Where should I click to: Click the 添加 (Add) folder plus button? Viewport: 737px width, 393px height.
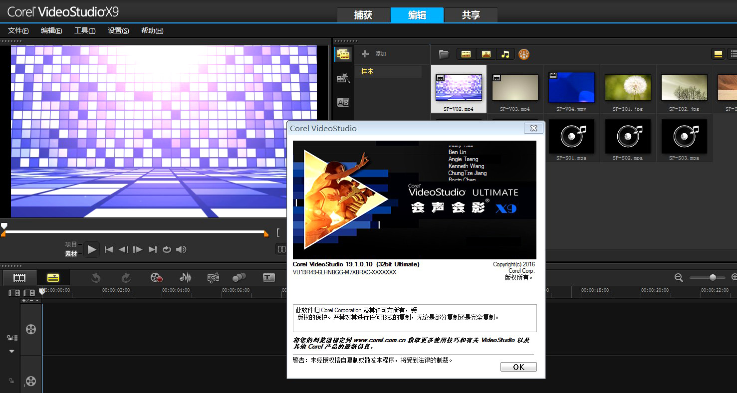tap(365, 54)
